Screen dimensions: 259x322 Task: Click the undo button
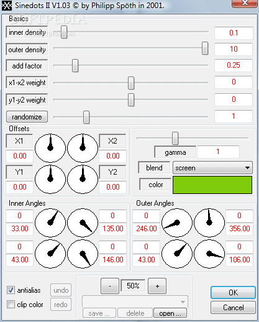(61, 290)
